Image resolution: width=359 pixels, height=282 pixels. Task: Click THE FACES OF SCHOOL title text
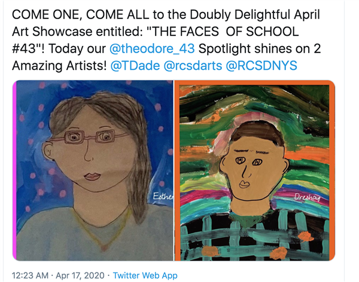point(226,32)
